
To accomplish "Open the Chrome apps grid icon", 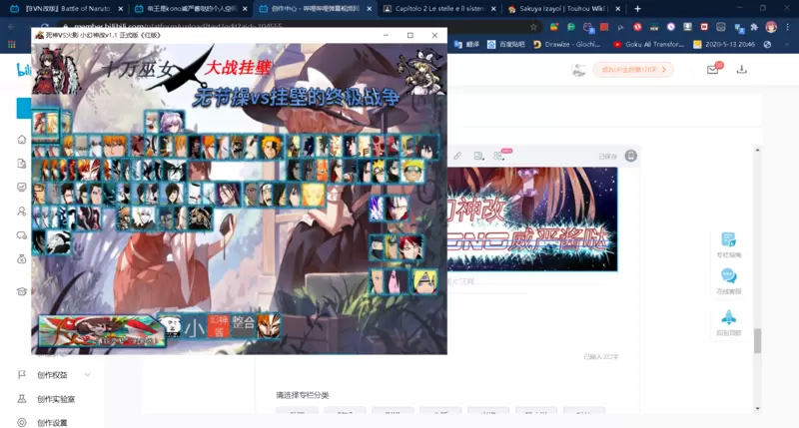I will 12,44.
